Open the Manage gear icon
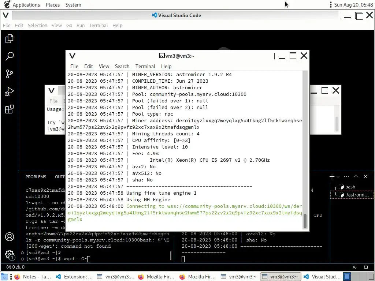The image size is (375, 281). click(x=10, y=255)
